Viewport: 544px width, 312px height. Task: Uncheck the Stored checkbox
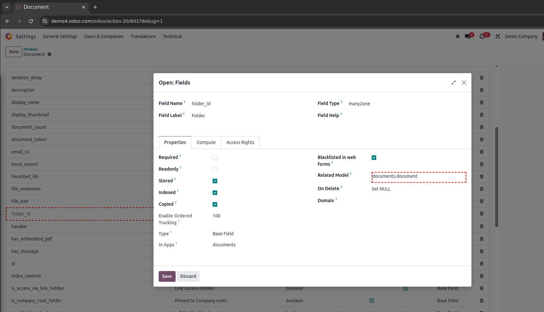pyautogui.click(x=215, y=181)
